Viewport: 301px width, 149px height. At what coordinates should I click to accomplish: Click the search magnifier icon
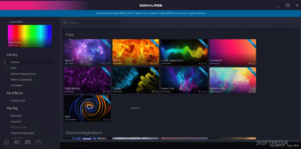click(65, 23)
